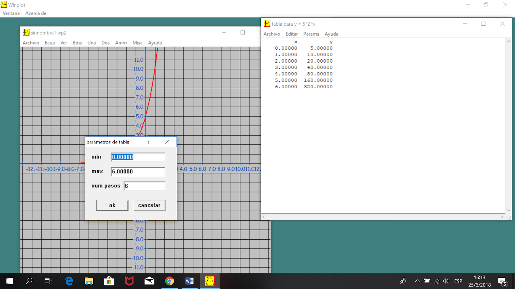The width and height of the screenshot is (515, 289).
Task: Open Ver menu in graph window
Action: point(64,43)
